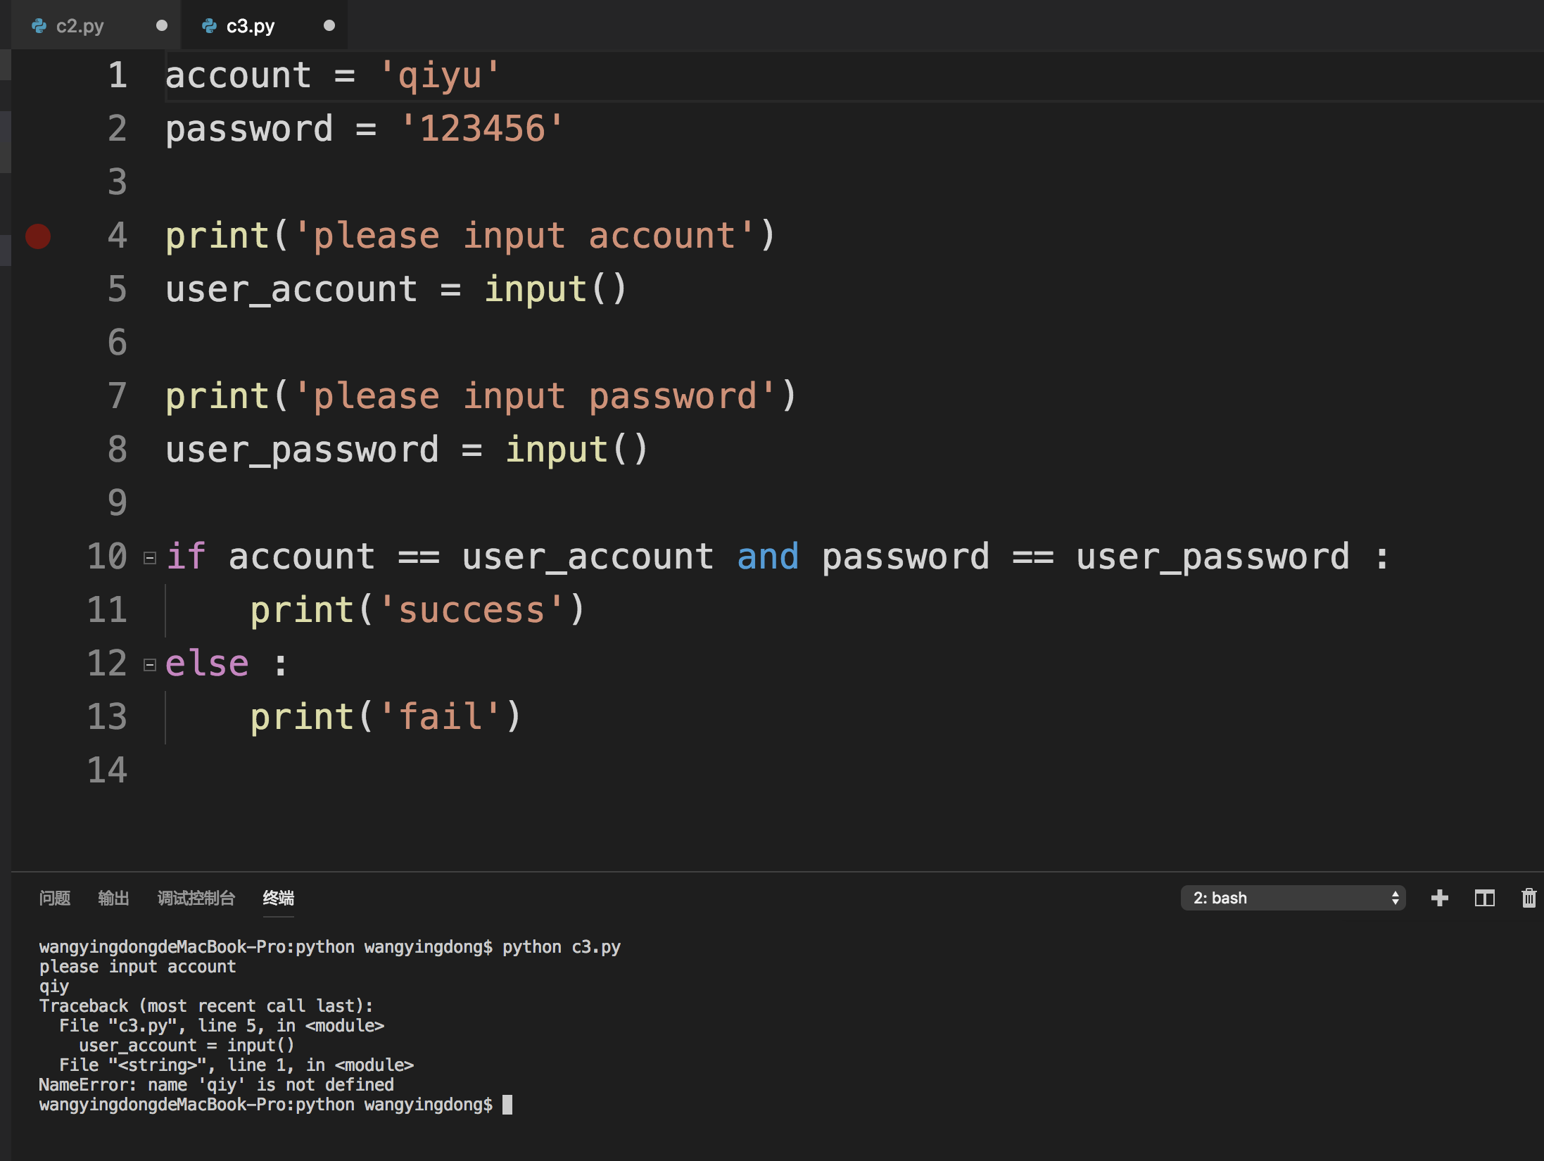Click the Python icon on c2.py tab

[x=39, y=26]
